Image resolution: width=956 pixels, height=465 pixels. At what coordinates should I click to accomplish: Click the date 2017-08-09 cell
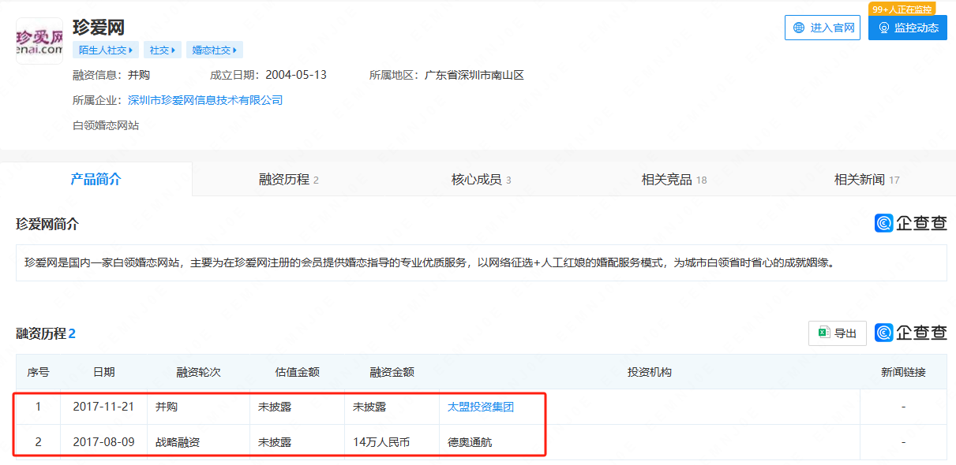(103, 442)
